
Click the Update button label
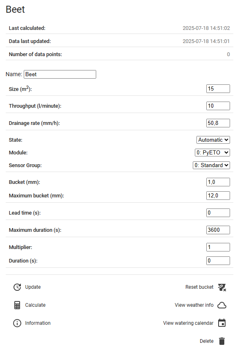(33, 287)
